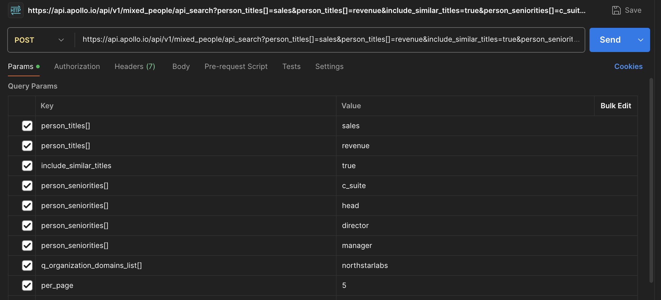The width and height of the screenshot is (661, 300).
Task: Open the Headers (7) tab
Action: click(135, 67)
